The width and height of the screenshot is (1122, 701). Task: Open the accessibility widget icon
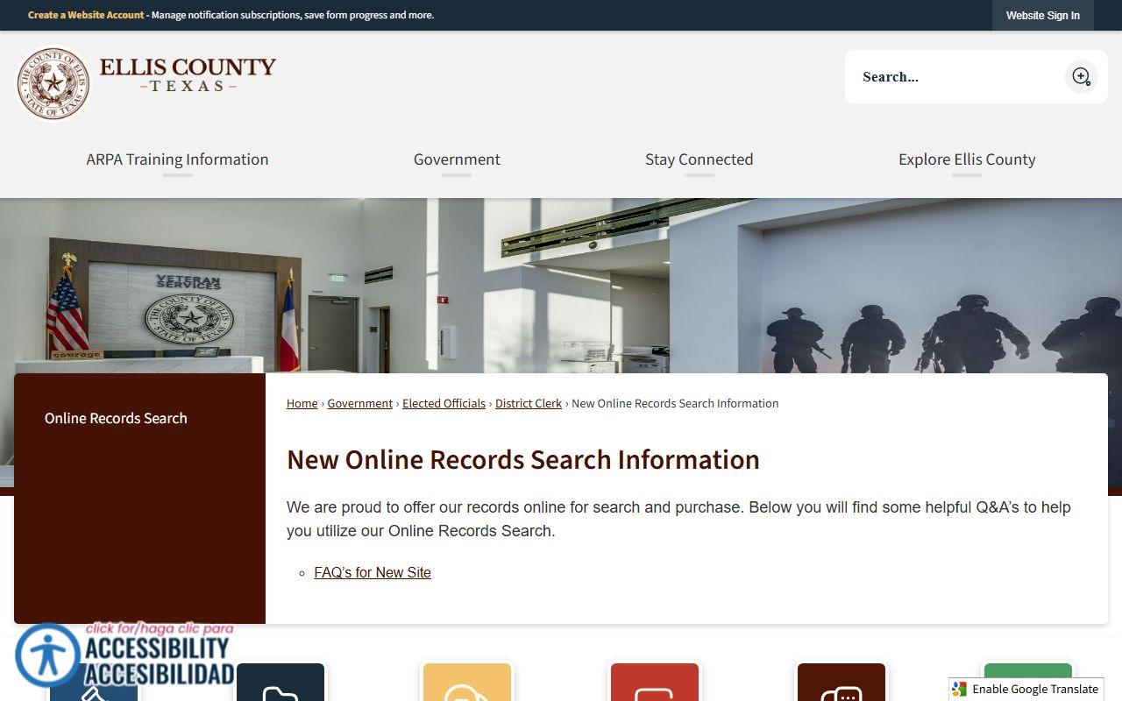click(x=47, y=655)
